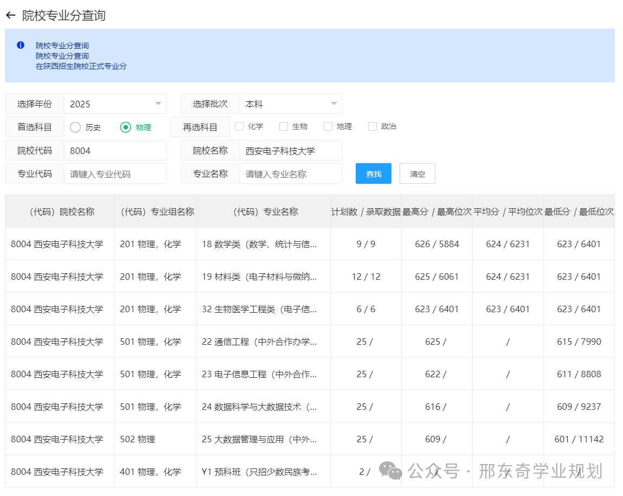Tick the 政治 checkbox
Image resolution: width=623 pixels, height=496 pixels.
[372, 126]
